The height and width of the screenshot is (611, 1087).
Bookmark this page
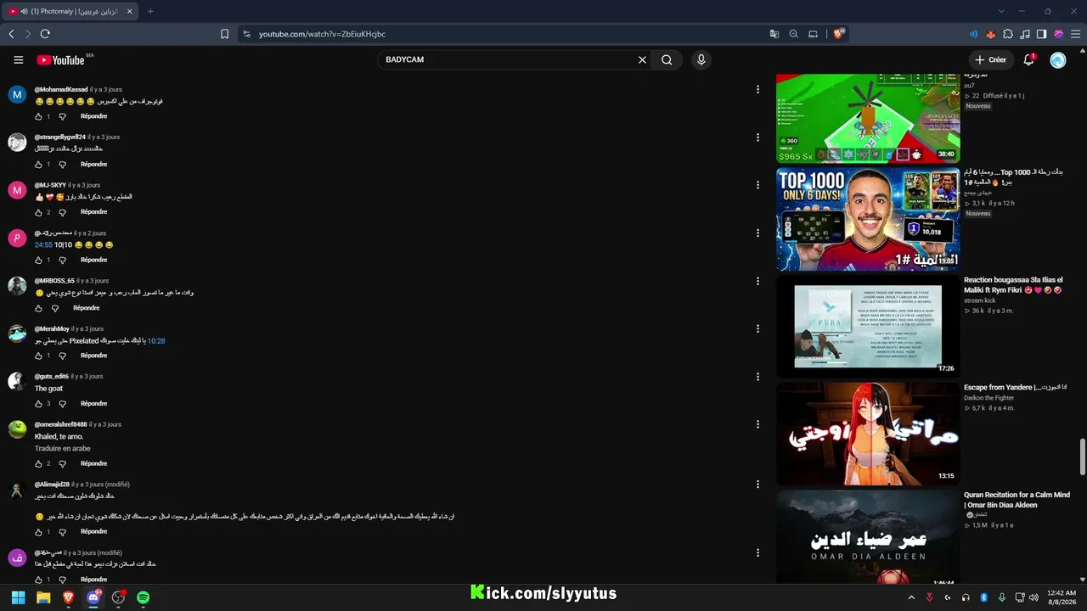(x=224, y=34)
